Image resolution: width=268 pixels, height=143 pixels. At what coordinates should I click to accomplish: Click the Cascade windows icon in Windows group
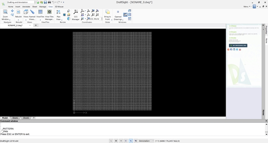point(130,11)
